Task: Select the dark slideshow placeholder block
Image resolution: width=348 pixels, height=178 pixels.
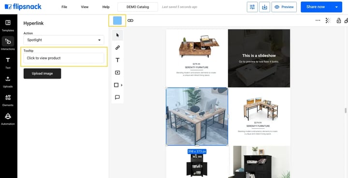Action: click(259, 58)
